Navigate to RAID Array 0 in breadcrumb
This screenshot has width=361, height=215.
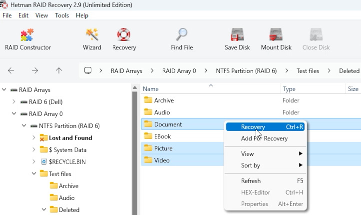(x=179, y=70)
